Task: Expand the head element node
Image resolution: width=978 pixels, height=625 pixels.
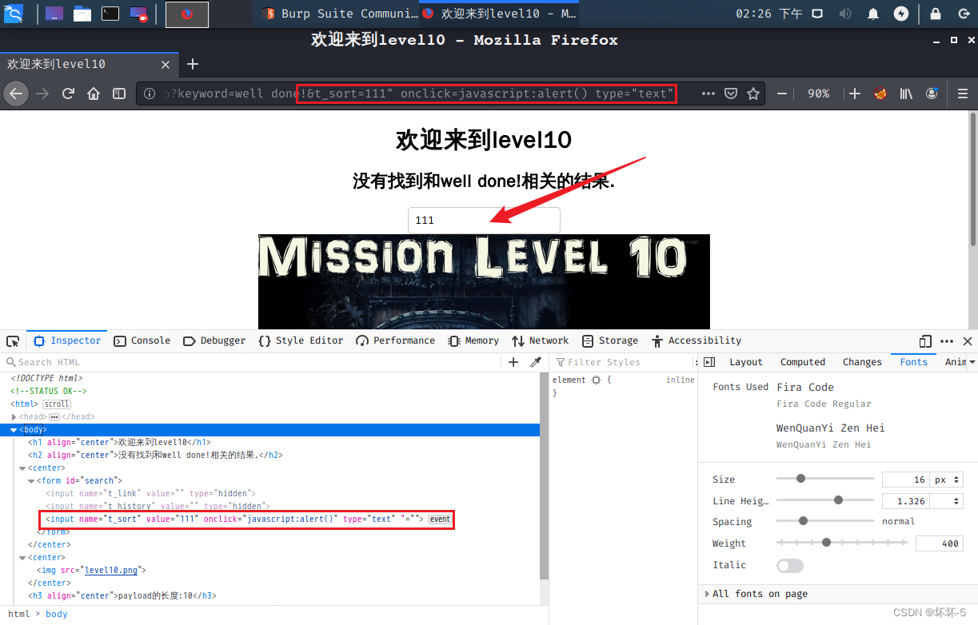Action: [x=14, y=417]
